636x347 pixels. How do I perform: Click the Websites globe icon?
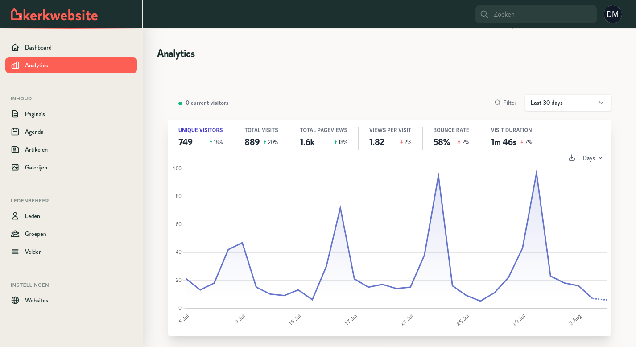[x=15, y=301]
